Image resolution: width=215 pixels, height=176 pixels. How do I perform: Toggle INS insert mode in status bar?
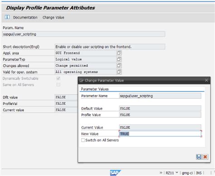199,173
